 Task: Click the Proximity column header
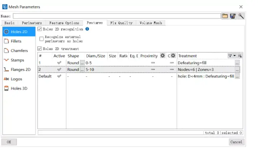tap(149, 56)
